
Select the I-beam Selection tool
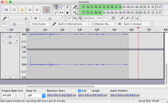pyautogui.click(x=56, y=7)
